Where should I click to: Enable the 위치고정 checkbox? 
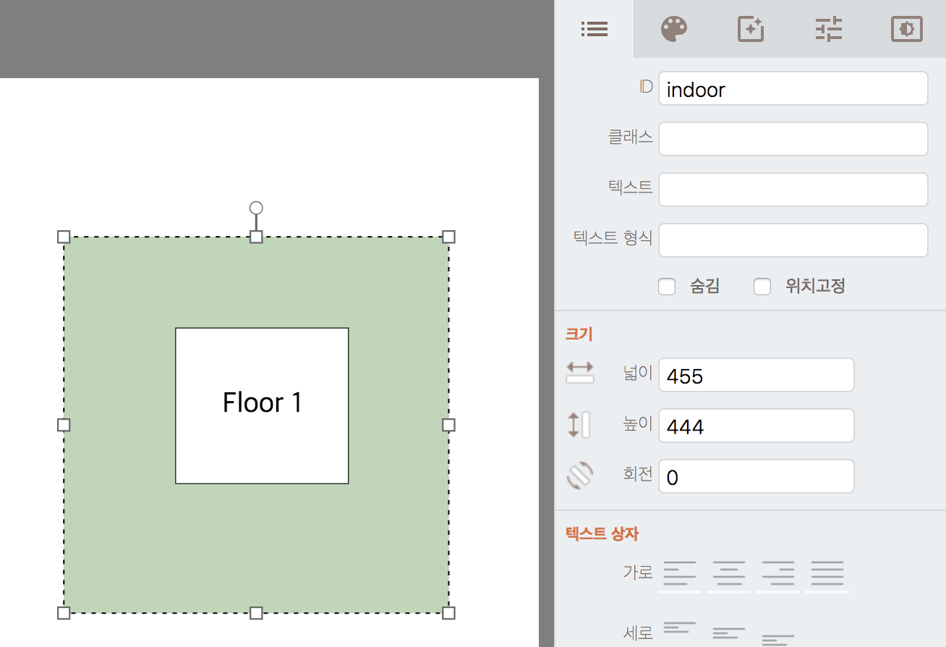[x=762, y=287]
